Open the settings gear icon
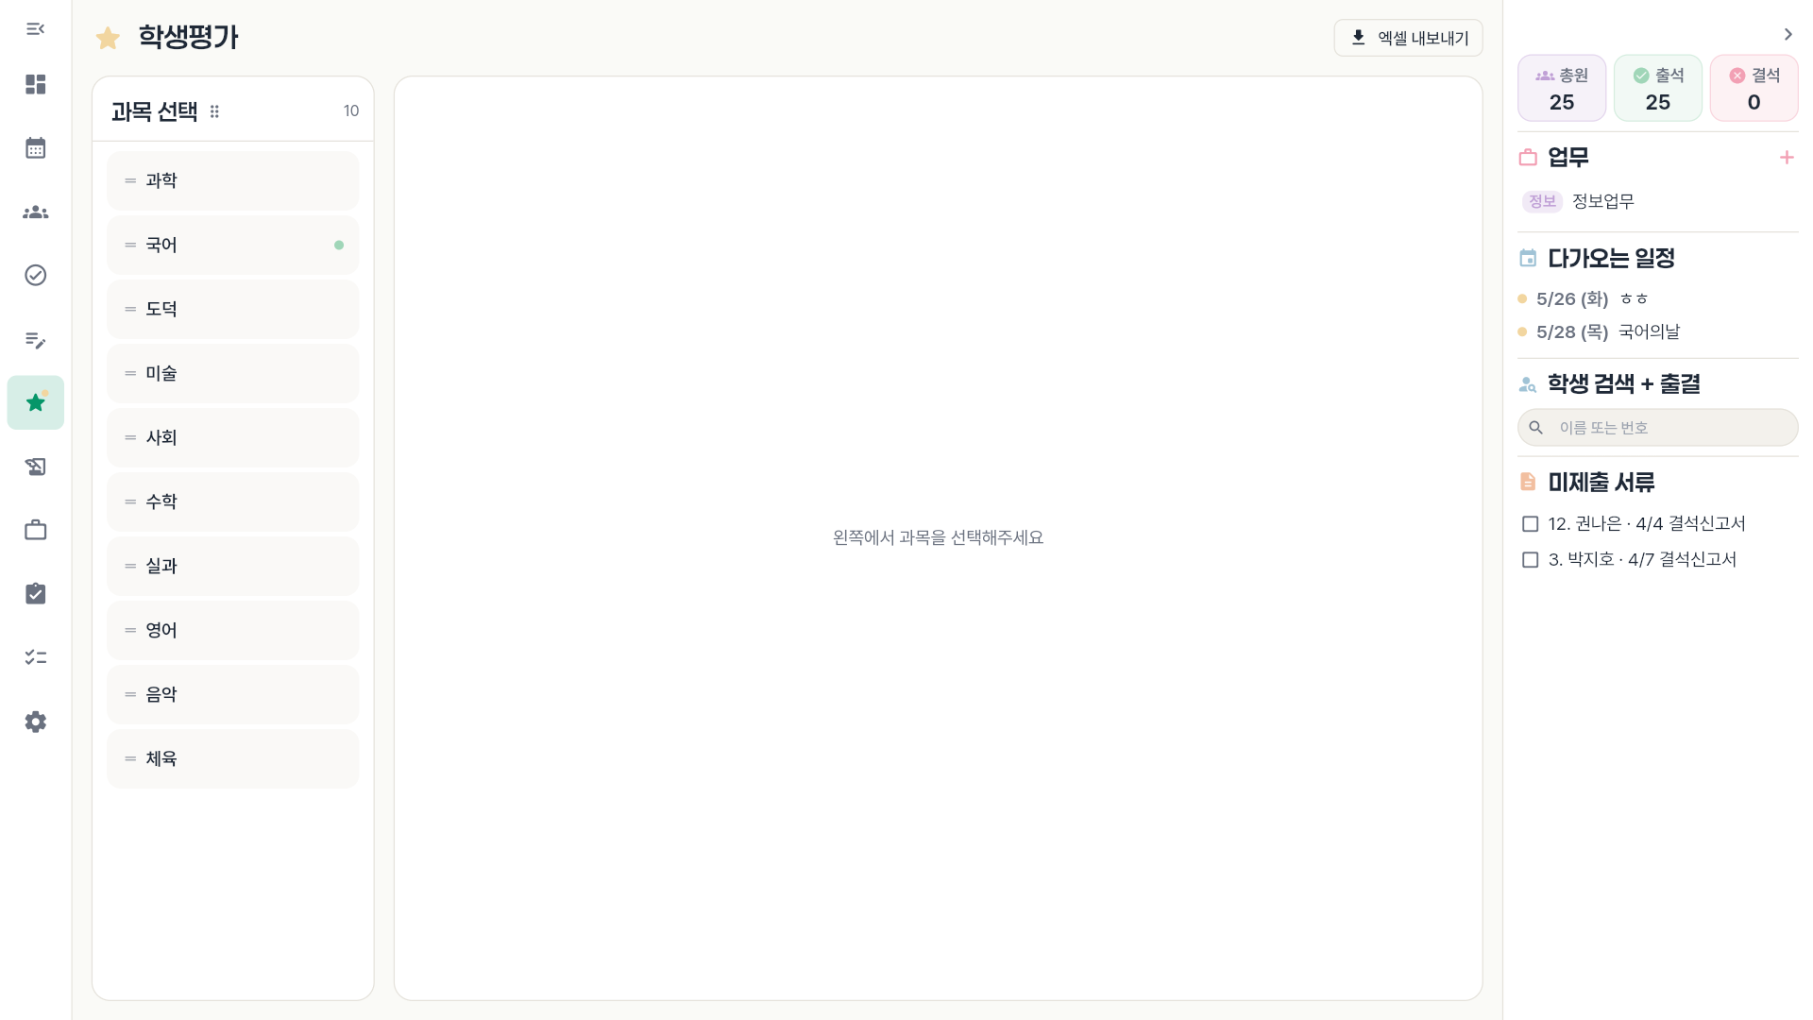 coord(35,722)
